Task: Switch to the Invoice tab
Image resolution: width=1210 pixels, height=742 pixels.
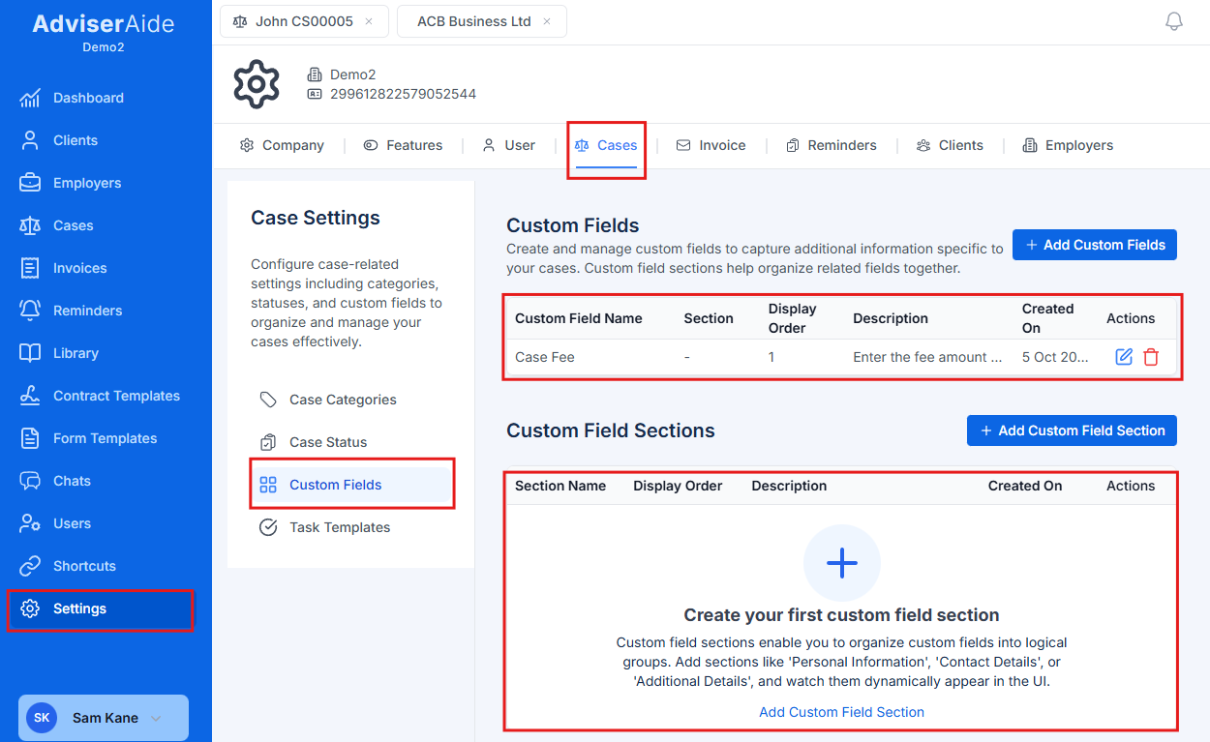Action: coord(721,144)
